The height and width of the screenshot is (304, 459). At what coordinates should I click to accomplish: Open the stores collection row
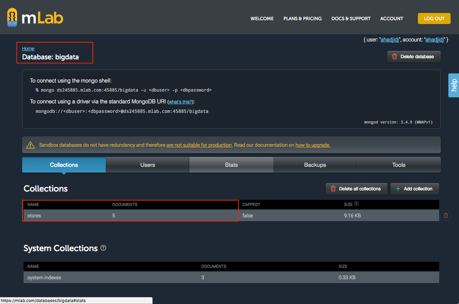point(231,216)
